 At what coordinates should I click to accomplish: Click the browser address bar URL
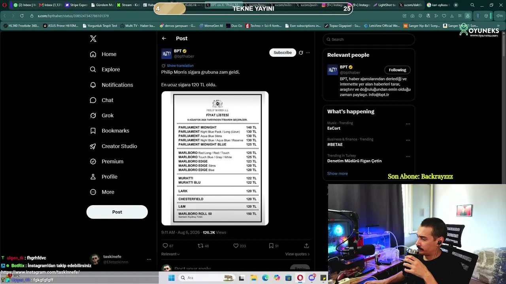(73, 16)
